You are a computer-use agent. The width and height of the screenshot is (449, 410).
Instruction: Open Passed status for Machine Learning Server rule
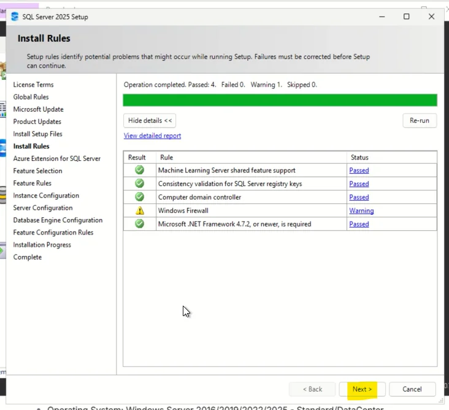[x=359, y=171]
